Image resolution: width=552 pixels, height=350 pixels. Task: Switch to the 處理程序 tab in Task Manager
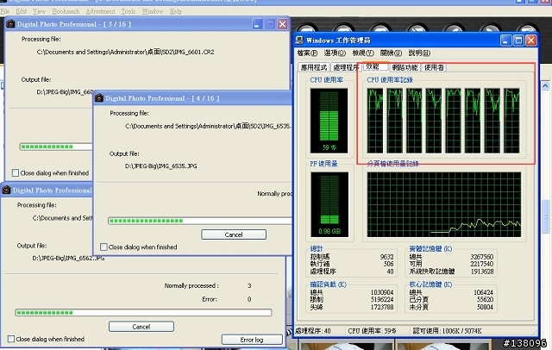(x=345, y=67)
